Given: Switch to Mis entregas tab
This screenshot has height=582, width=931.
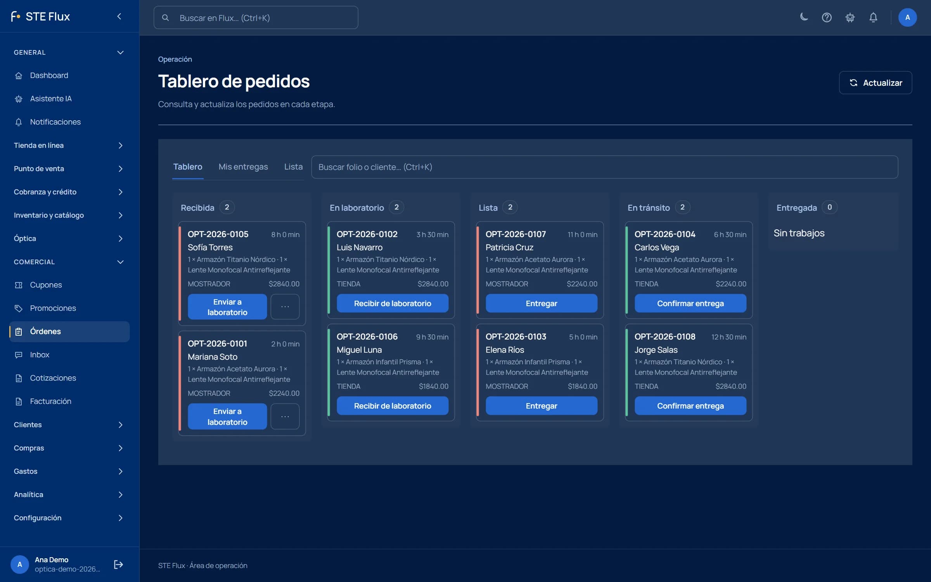Looking at the screenshot, I should coord(243,167).
